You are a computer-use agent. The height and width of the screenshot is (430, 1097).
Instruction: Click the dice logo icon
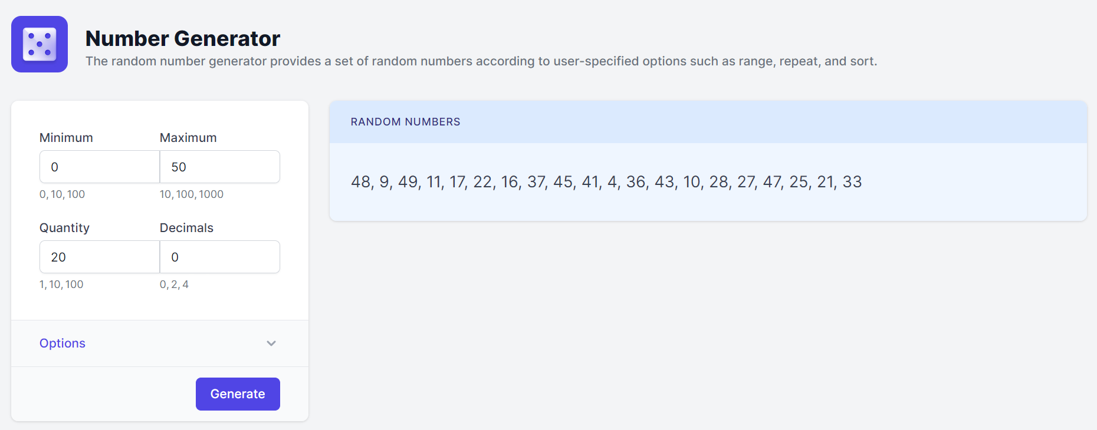40,44
